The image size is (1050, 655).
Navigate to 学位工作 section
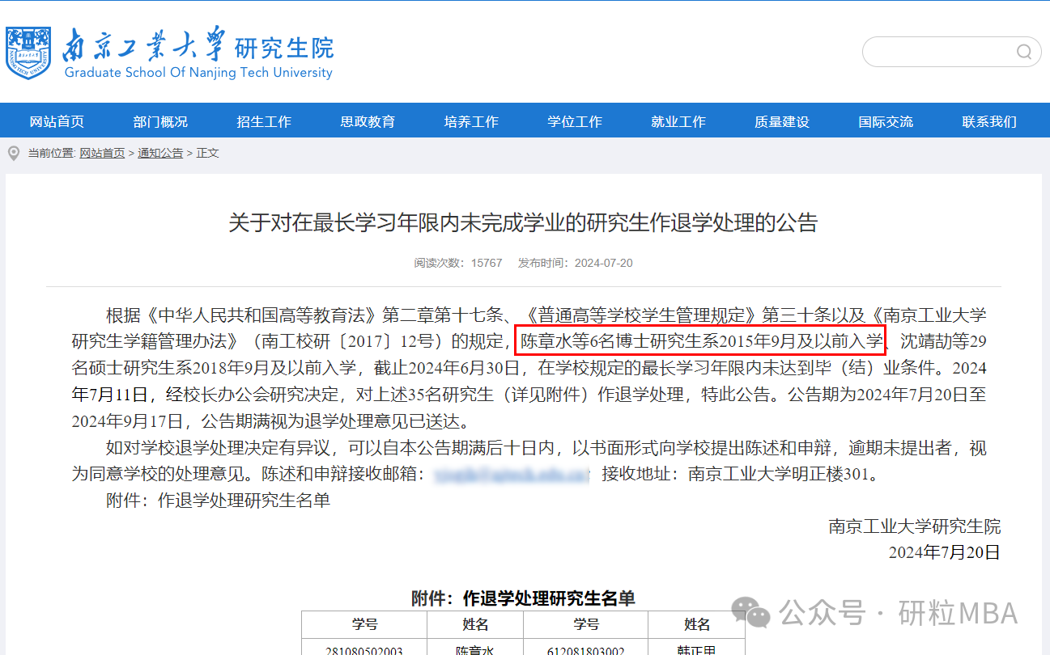click(575, 121)
